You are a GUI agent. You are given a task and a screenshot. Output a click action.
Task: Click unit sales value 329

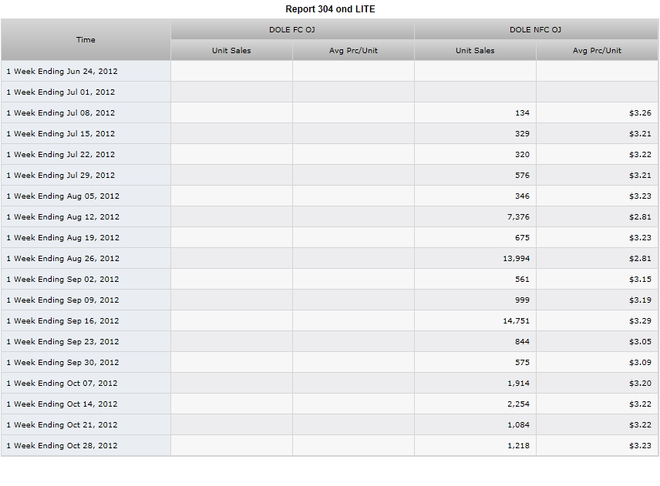pos(522,133)
